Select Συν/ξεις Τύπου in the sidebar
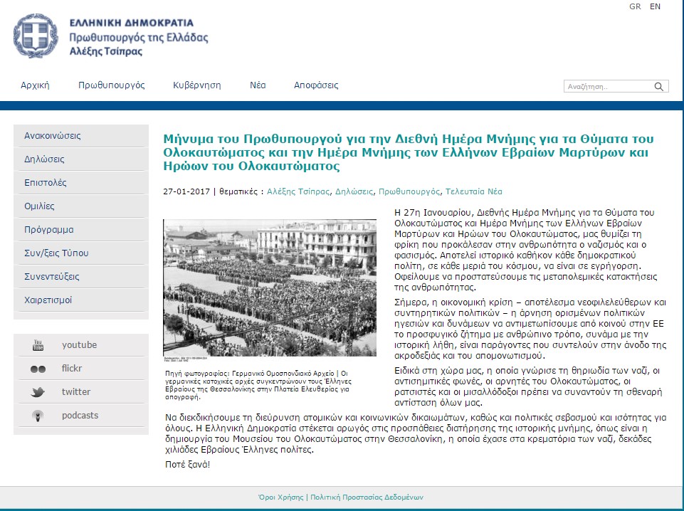 81,253
